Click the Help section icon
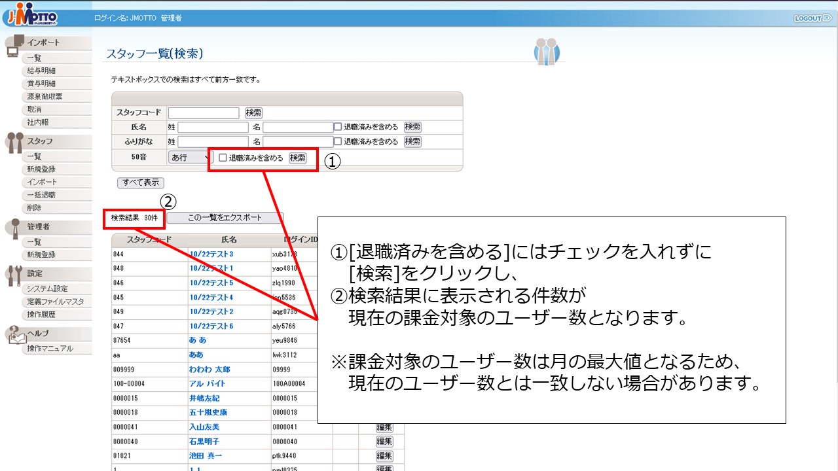The width and height of the screenshot is (838, 471). point(15,334)
